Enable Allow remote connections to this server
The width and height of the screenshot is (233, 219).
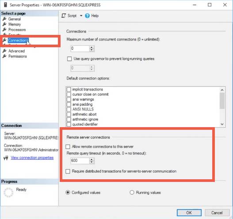coord(68,147)
